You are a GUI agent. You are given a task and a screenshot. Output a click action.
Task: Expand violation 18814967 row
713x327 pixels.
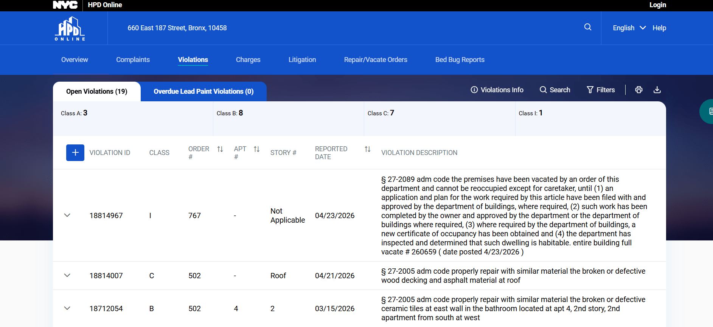(67, 215)
